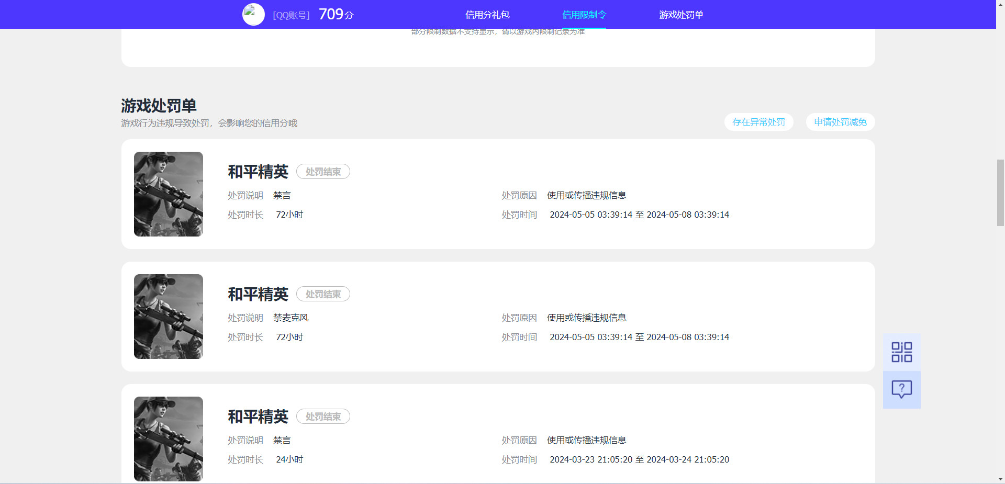The image size is (1005, 484).
Task: Click the 709分 credit score
Action: click(x=336, y=14)
